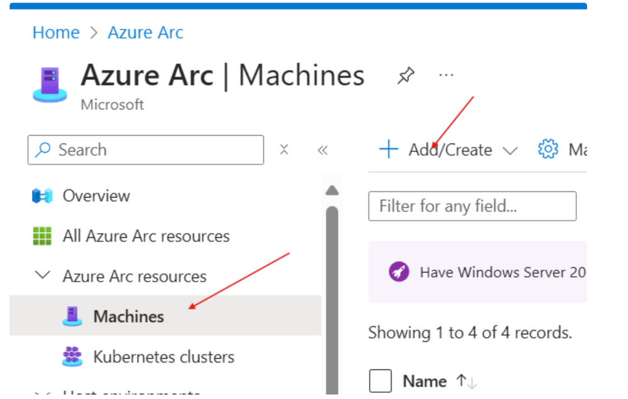
Task: Click the sidebar vertical scrollbar thumb
Action: tap(332, 300)
